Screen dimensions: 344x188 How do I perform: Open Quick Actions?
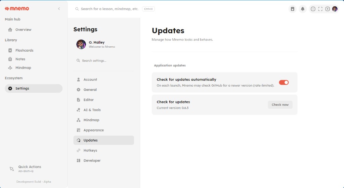point(34,169)
